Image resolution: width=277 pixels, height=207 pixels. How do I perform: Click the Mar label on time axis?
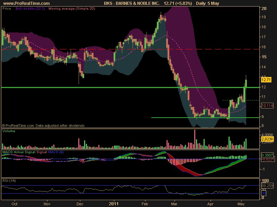(x=174, y=204)
